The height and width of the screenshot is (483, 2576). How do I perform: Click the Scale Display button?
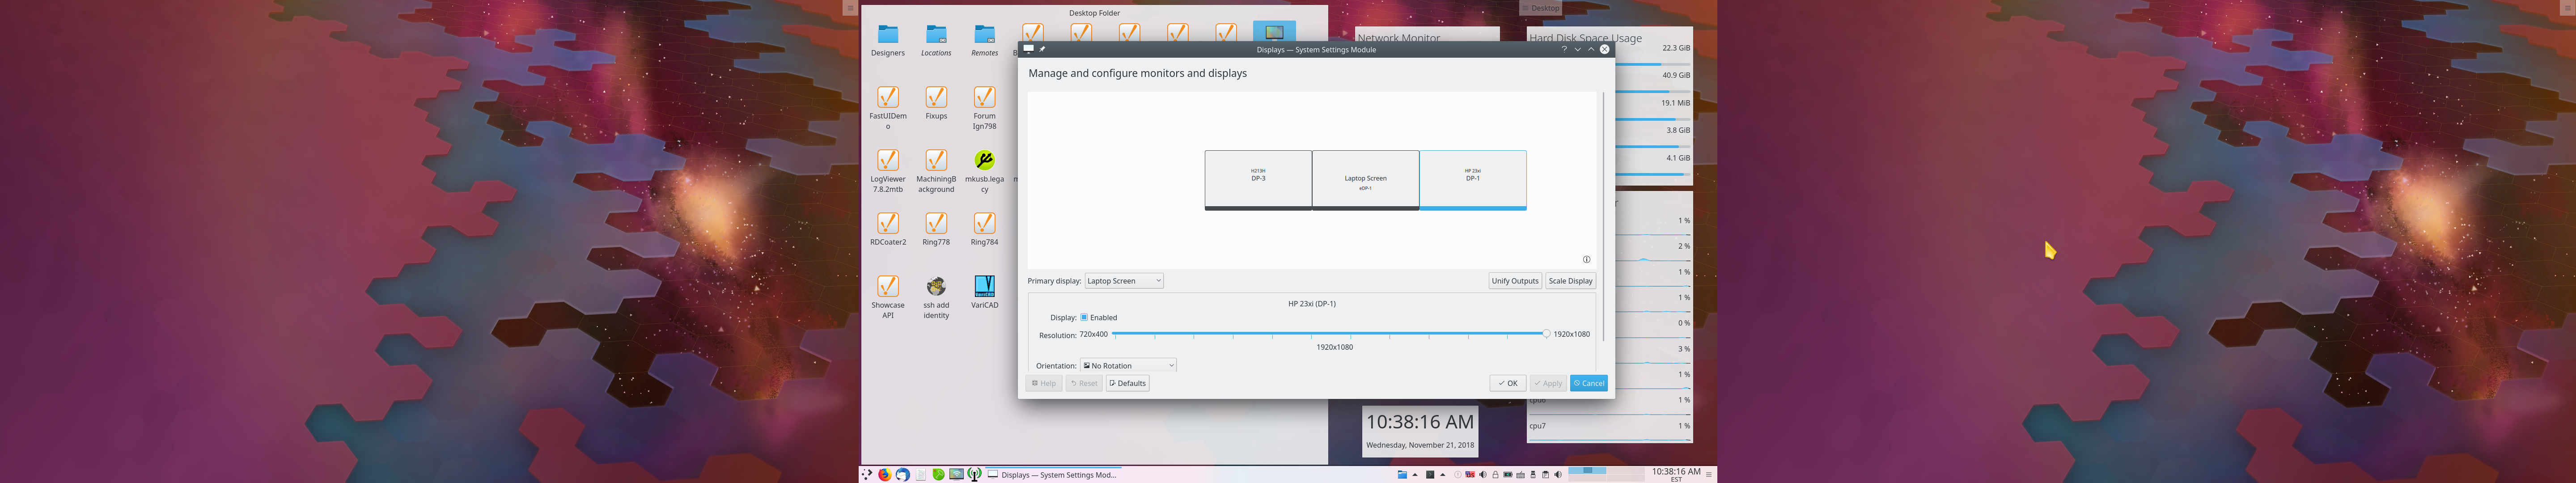[x=1570, y=281]
